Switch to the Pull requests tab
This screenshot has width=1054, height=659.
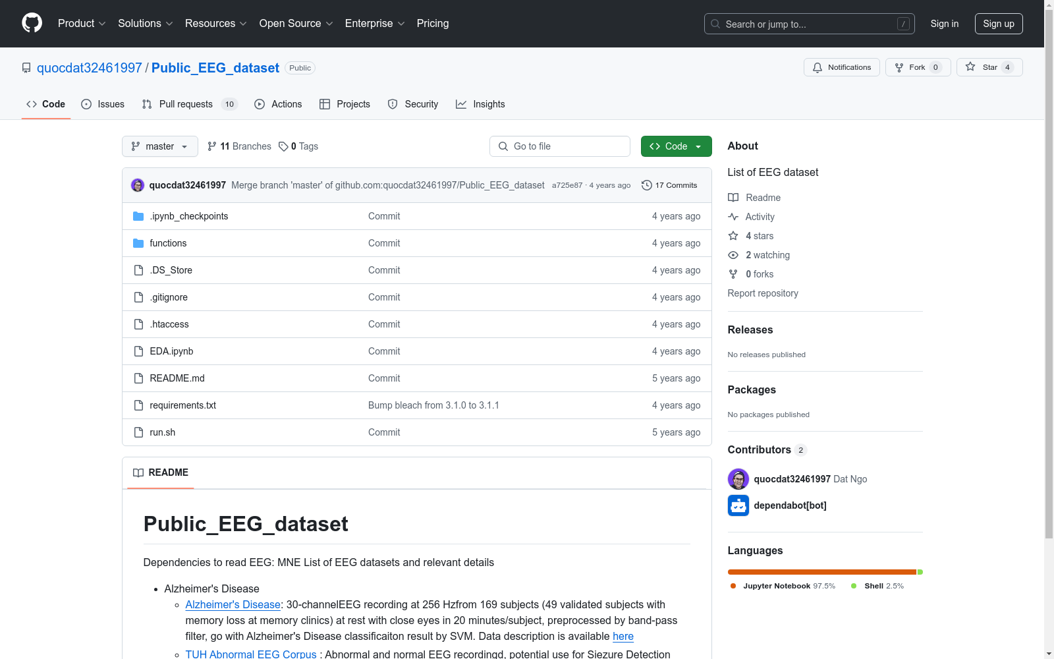point(190,104)
